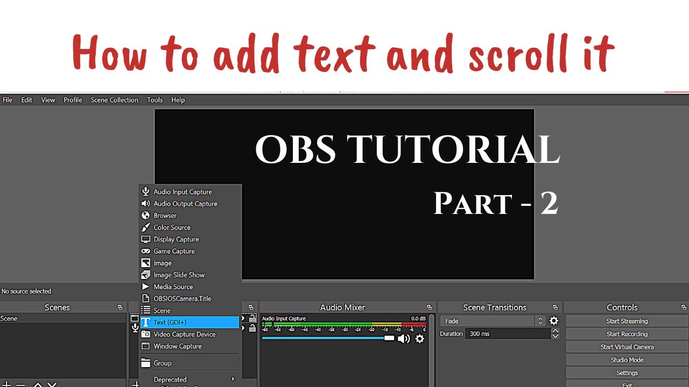Mute Audio Input Capture speaker icon

tap(404, 339)
